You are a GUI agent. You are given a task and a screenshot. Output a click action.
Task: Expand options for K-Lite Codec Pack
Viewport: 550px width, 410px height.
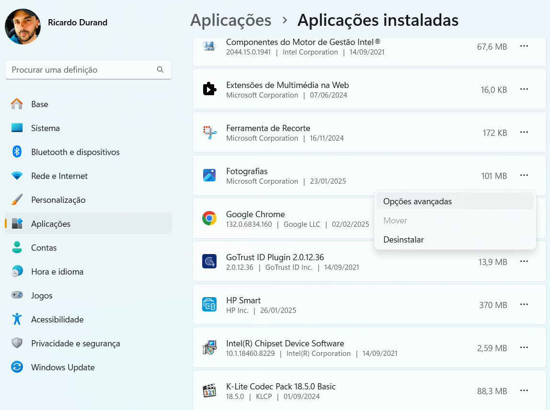[x=524, y=391]
